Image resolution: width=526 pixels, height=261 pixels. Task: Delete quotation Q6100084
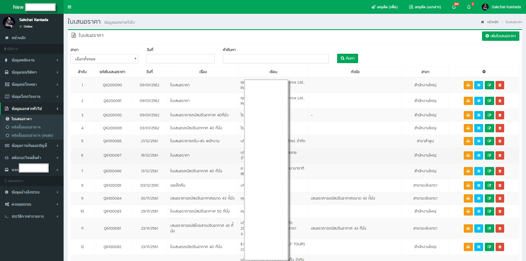(500, 198)
